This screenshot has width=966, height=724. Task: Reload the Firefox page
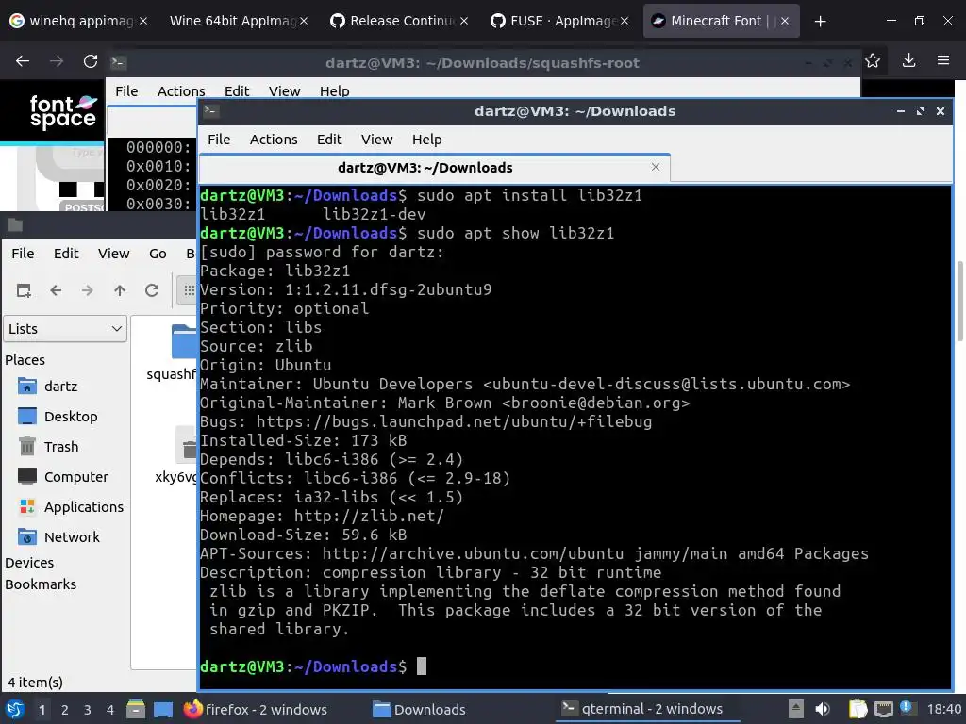point(91,61)
